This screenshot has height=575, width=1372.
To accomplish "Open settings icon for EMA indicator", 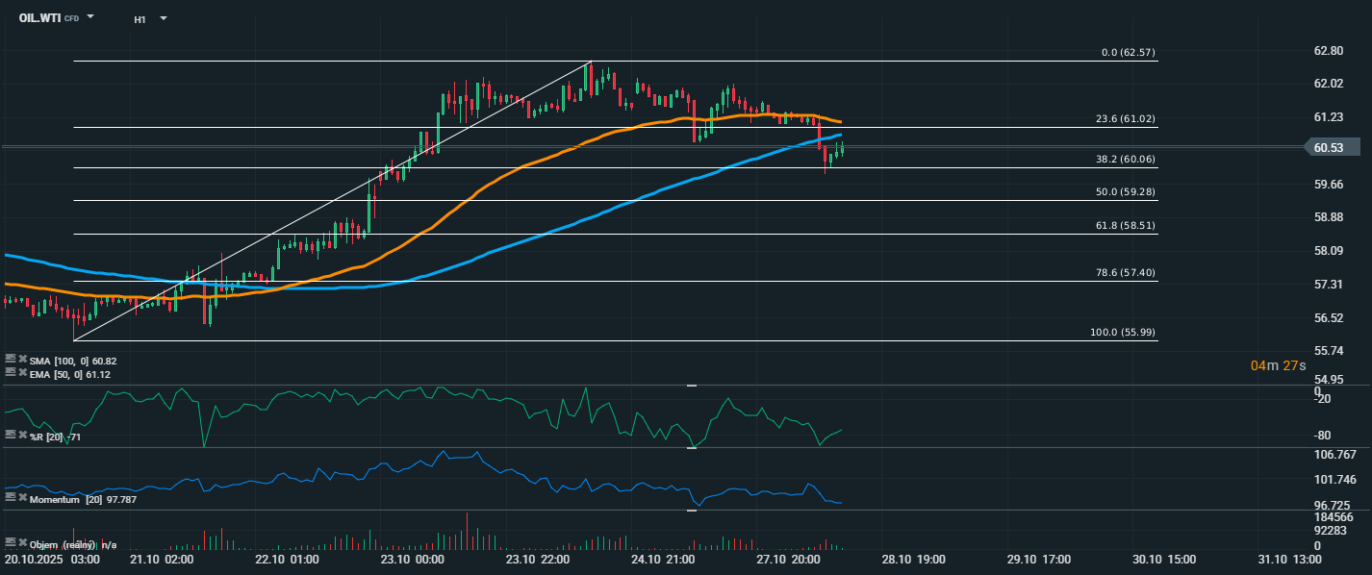I will 11,372.
